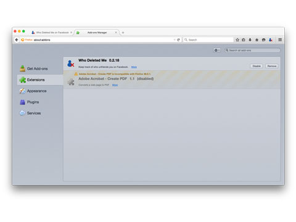
Task: Switch to the Add-ons Manager tab
Action: tap(97, 33)
